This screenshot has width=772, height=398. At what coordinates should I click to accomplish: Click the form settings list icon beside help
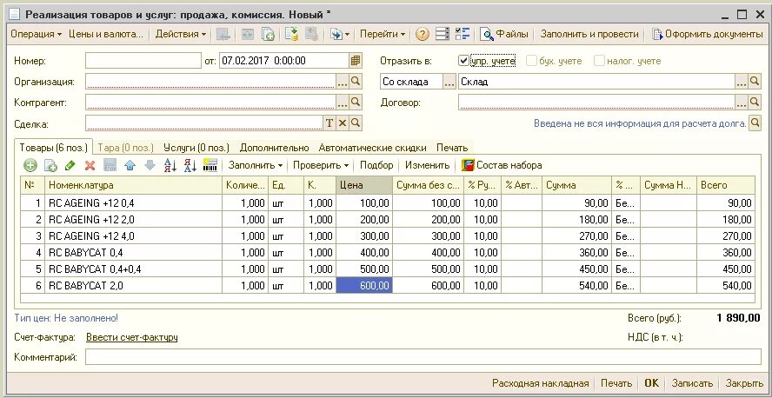tap(443, 34)
